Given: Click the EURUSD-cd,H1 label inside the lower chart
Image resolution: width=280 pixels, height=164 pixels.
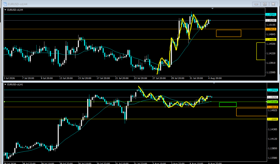Looking at the screenshot, I should coord(15,84).
